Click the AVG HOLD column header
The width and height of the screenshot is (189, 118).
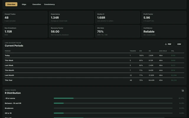pos(163,51)
